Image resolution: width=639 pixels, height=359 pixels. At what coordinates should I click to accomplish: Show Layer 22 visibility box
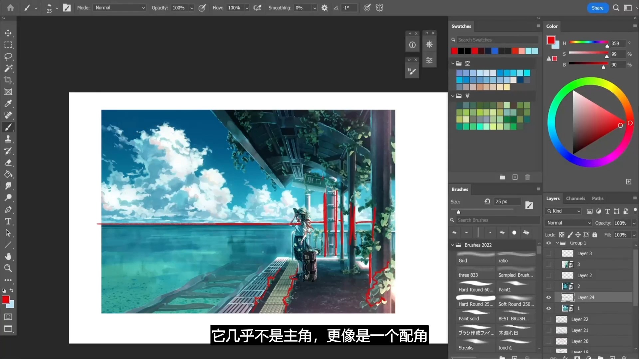(548, 319)
